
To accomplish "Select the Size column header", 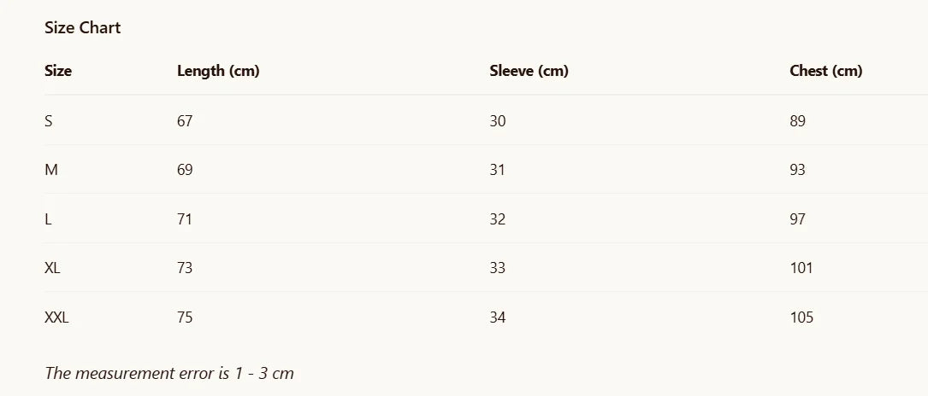I will coord(58,71).
